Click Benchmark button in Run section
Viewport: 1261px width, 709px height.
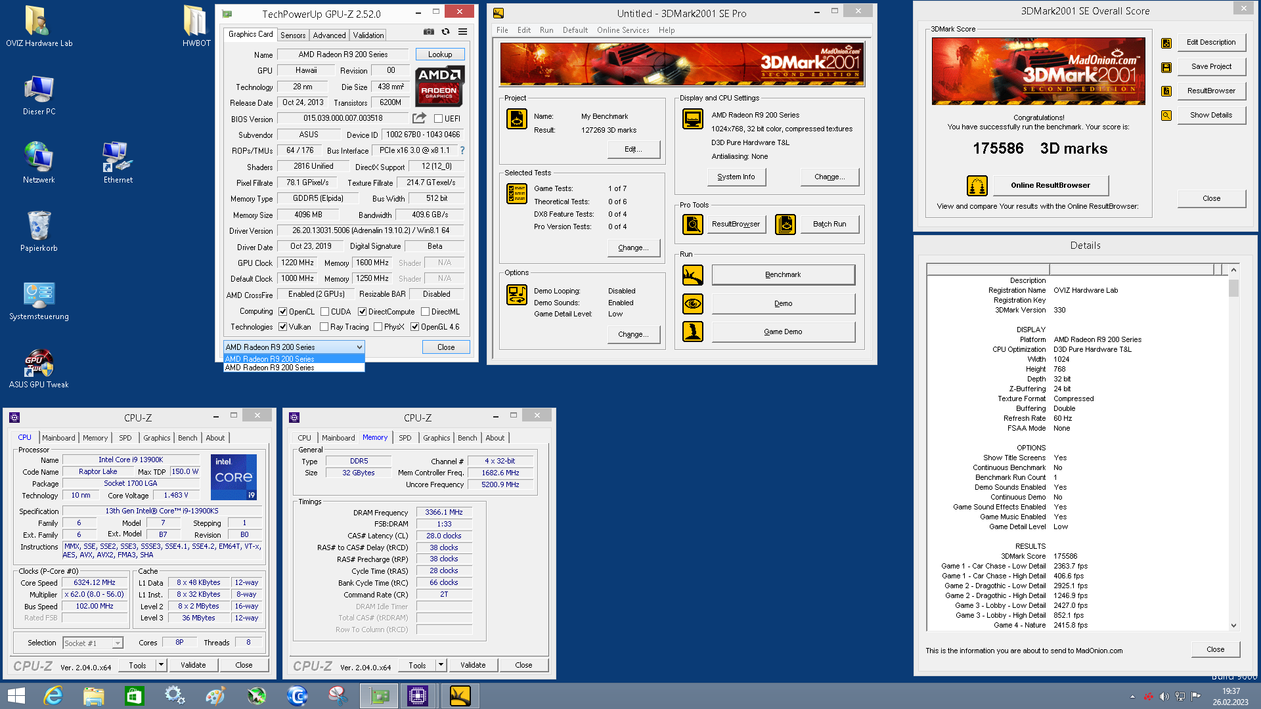tap(783, 275)
